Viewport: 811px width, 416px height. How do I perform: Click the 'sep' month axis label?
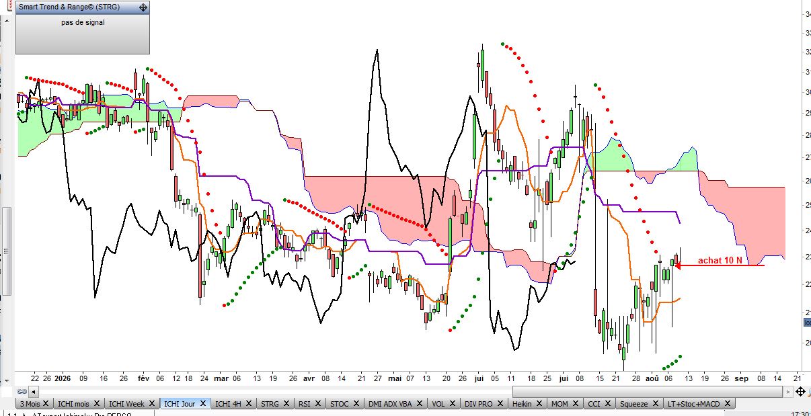click(x=742, y=378)
